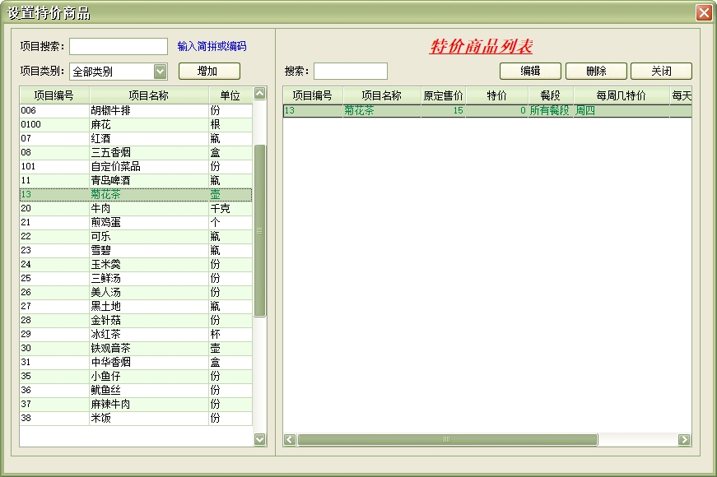This screenshot has height=477, width=717.
Task: Select the 胡椒牛排 row
Action: click(136, 110)
